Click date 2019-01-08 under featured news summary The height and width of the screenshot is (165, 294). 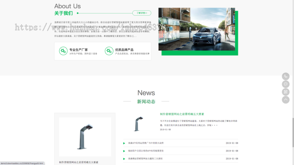click(165, 129)
